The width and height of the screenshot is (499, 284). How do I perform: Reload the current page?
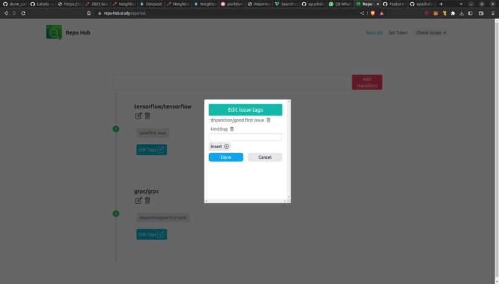[24, 14]
